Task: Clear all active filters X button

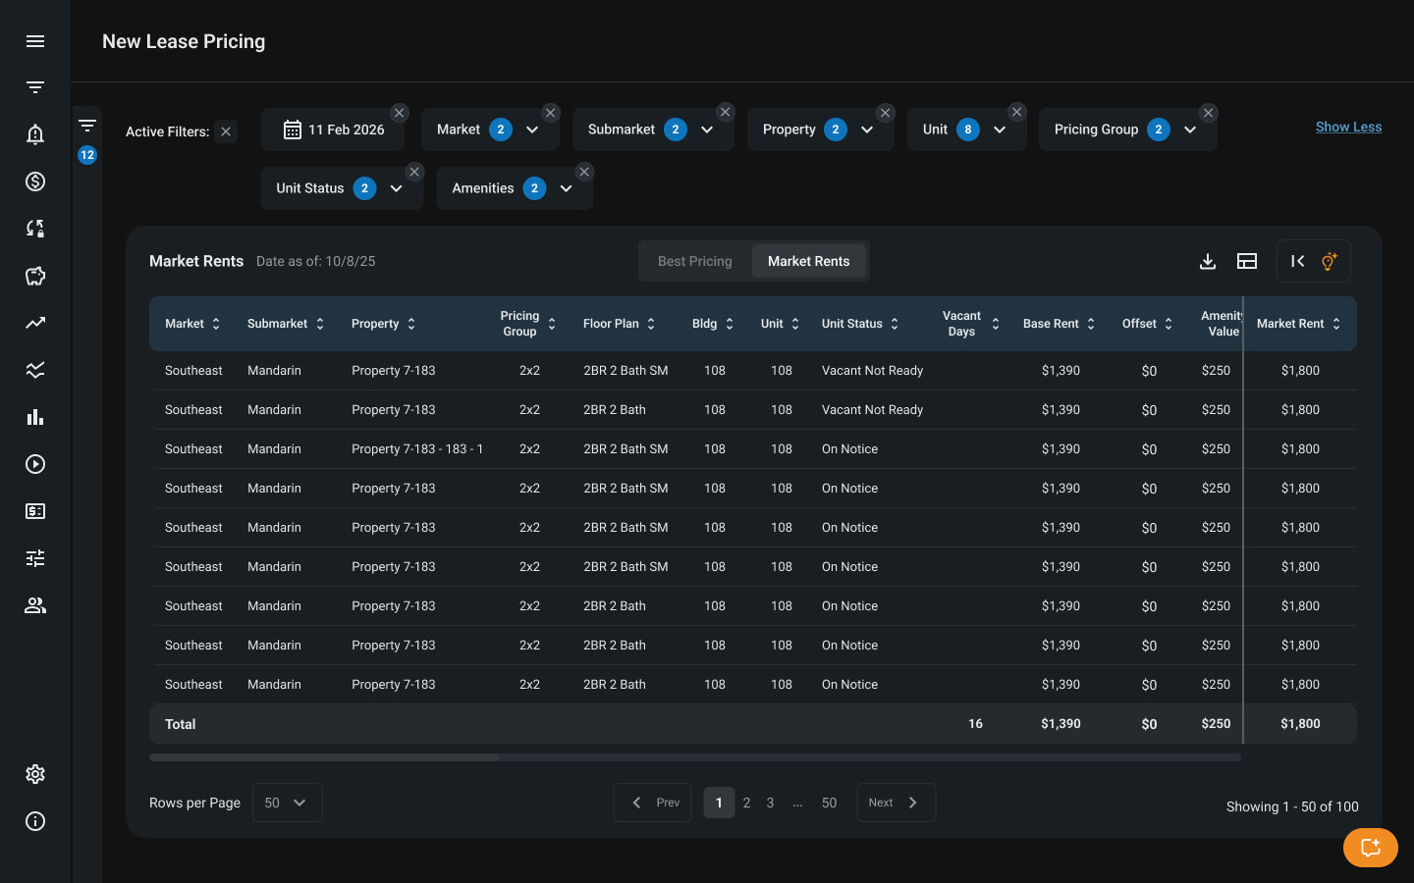Action: coord(226,131)
